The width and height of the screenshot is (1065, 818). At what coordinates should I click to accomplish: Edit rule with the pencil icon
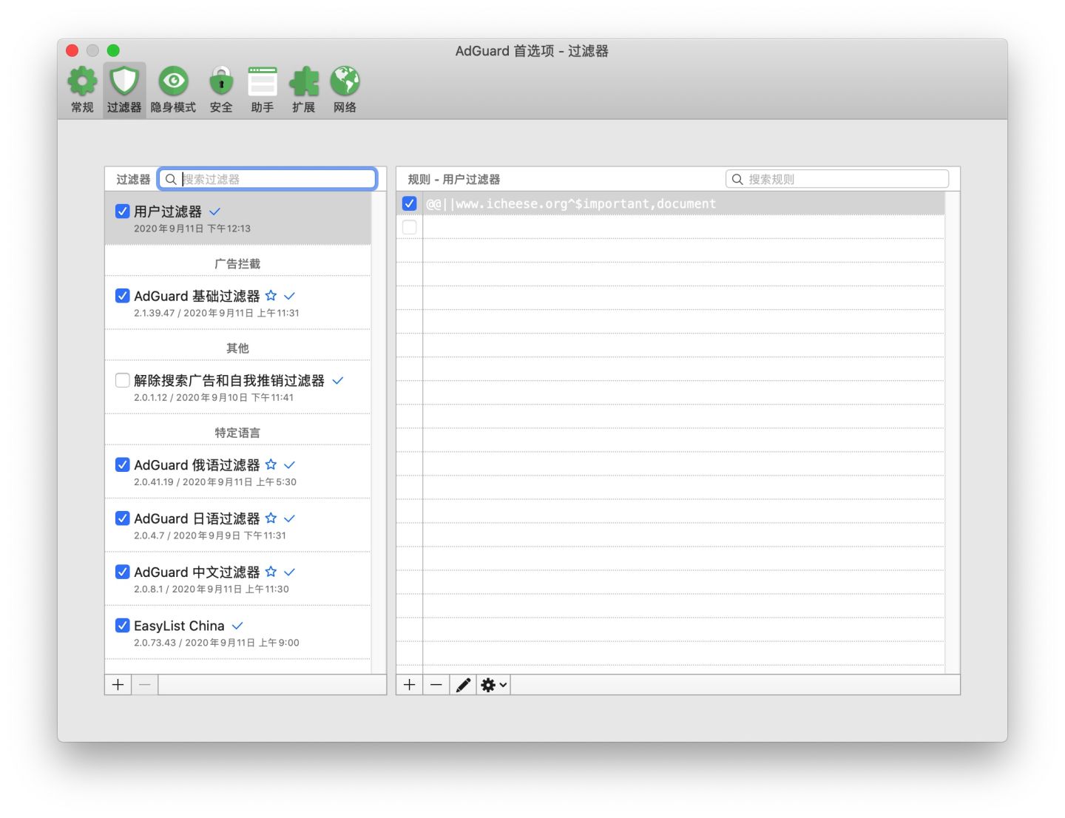(x=463, y=685)
